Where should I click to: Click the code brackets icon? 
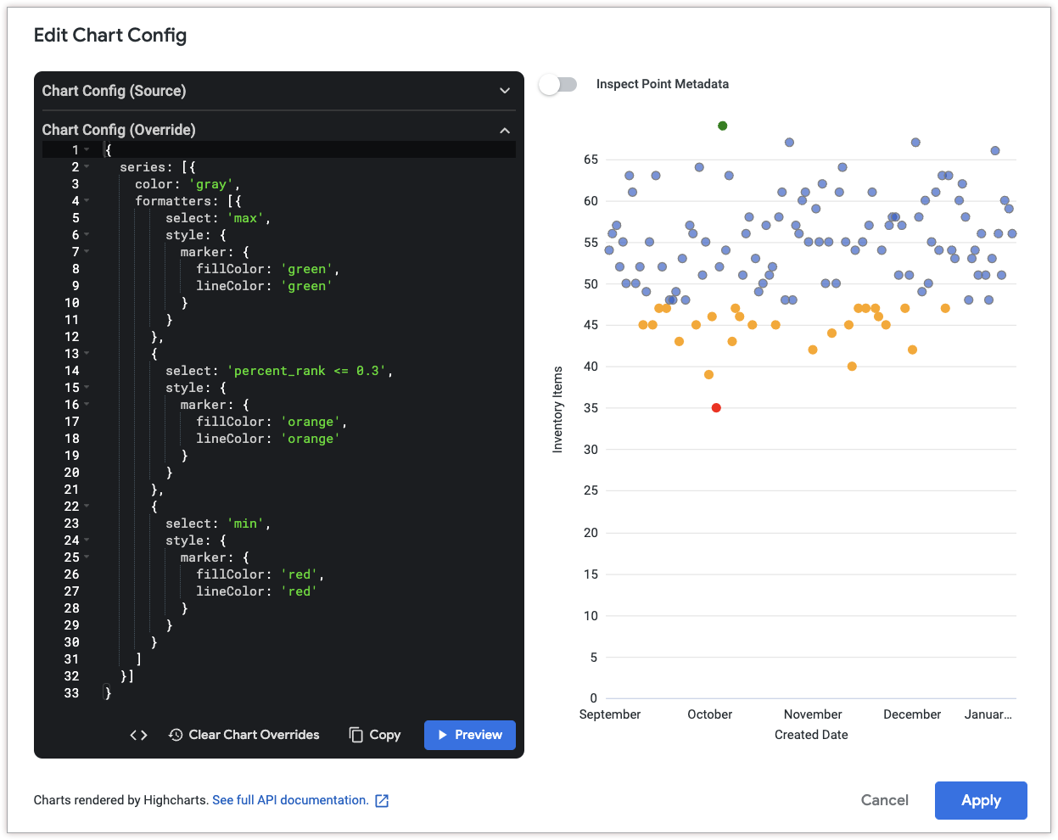[x=138, y=735]
